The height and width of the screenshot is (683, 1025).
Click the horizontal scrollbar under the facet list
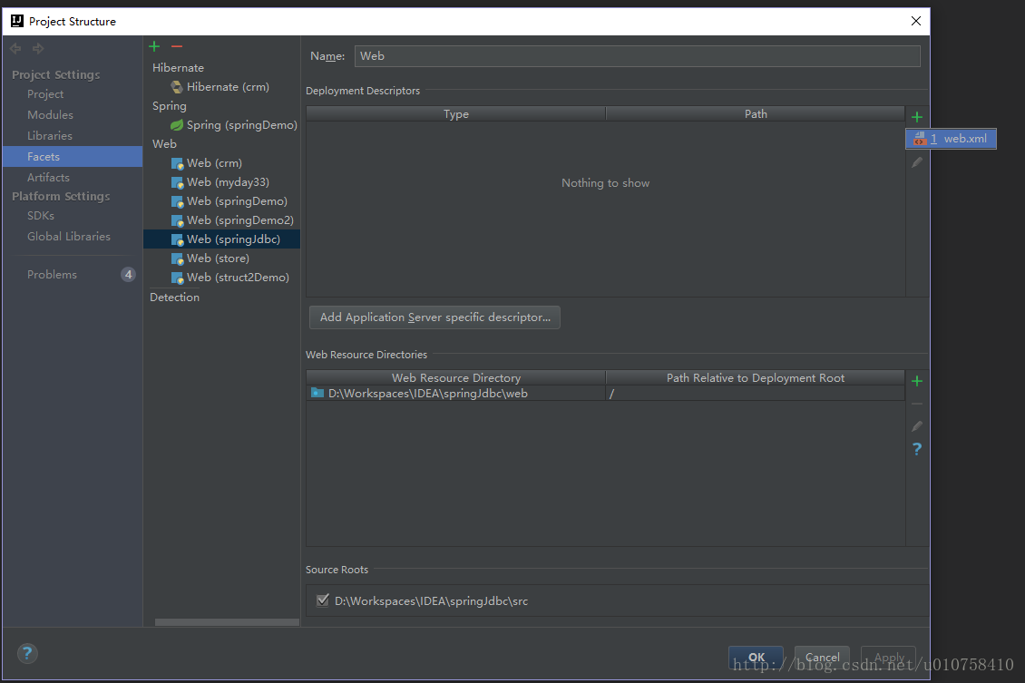(227, 622)
